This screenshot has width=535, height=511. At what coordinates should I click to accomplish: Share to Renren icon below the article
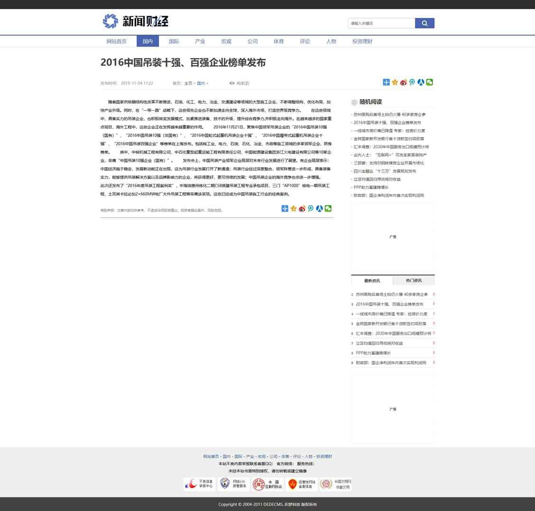coord(319,208)
